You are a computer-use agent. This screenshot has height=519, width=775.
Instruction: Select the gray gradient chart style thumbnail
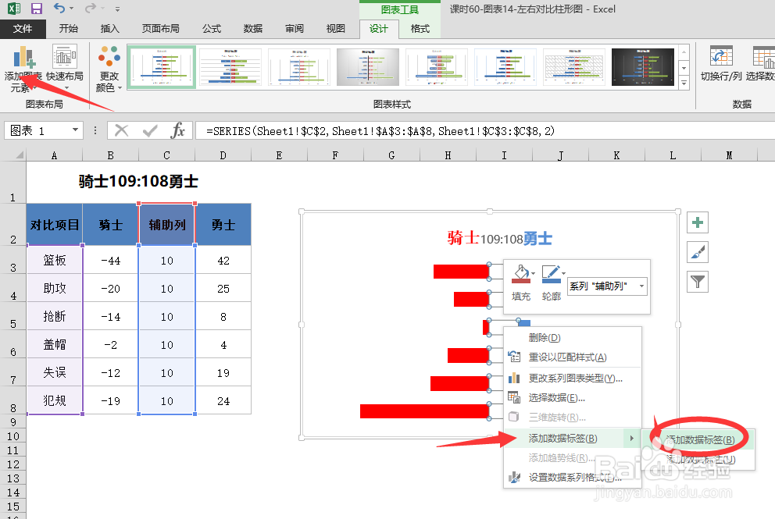pos(368,67)
